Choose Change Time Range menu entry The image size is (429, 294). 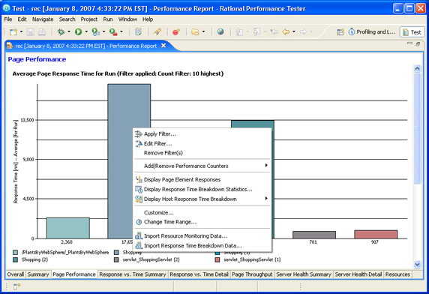pos(202,222)
